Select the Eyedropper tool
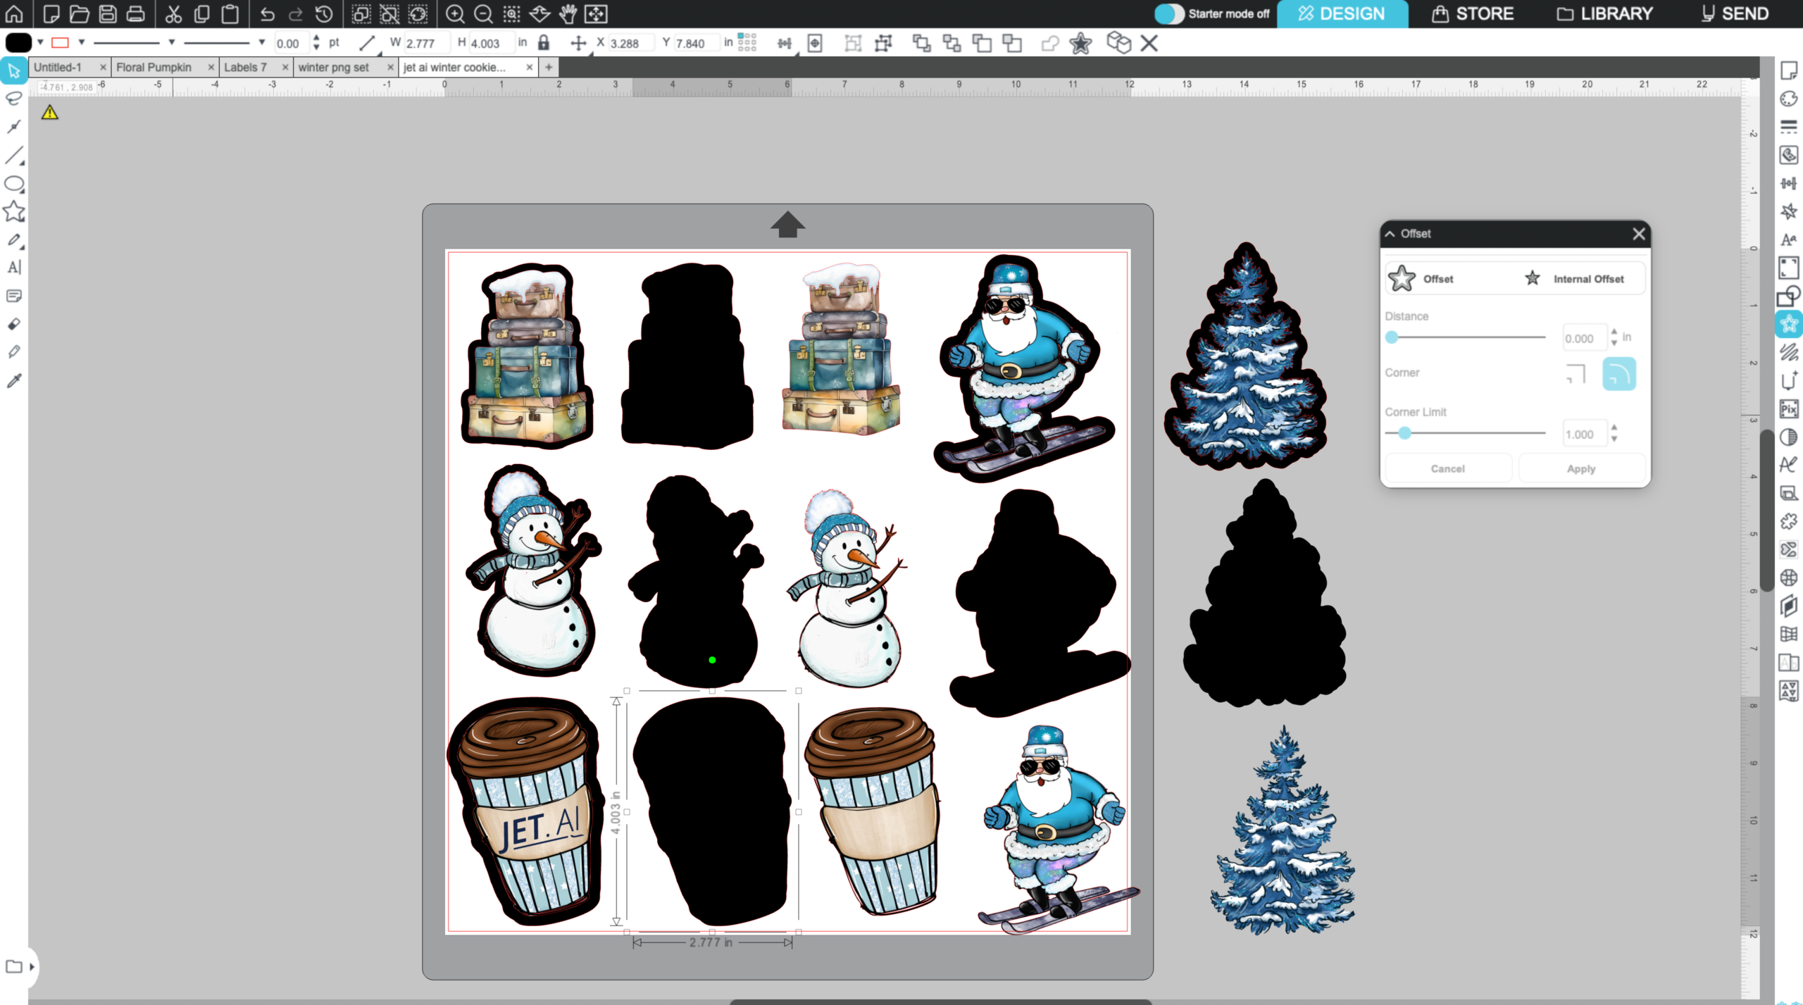1803x1005 pixels. pos(14,381)
